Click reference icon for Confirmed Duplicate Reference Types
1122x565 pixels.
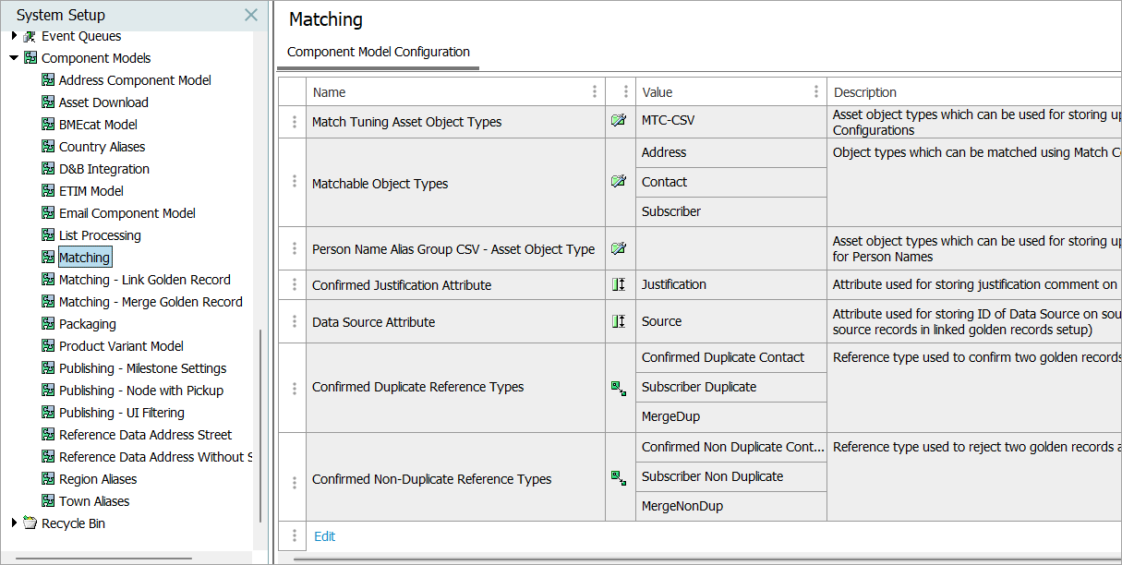pos(619,388)
